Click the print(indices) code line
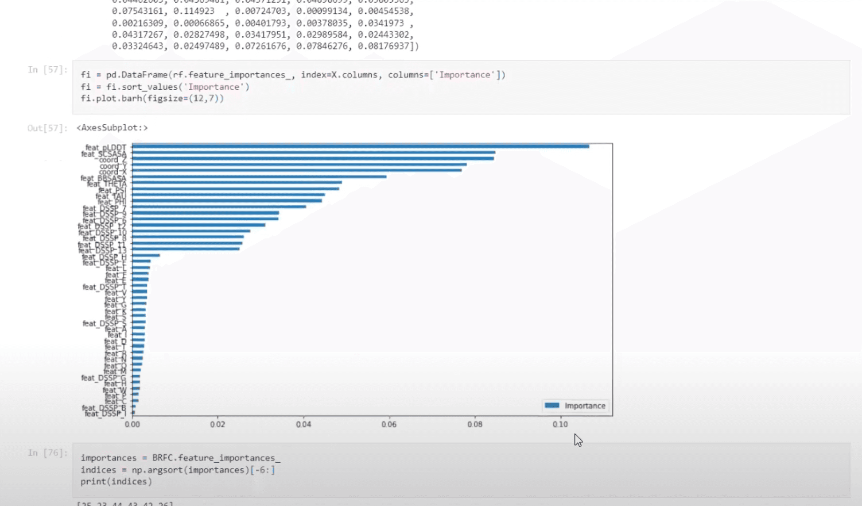The width and height of the screenshot is (862, 506). tap(116, 481)
